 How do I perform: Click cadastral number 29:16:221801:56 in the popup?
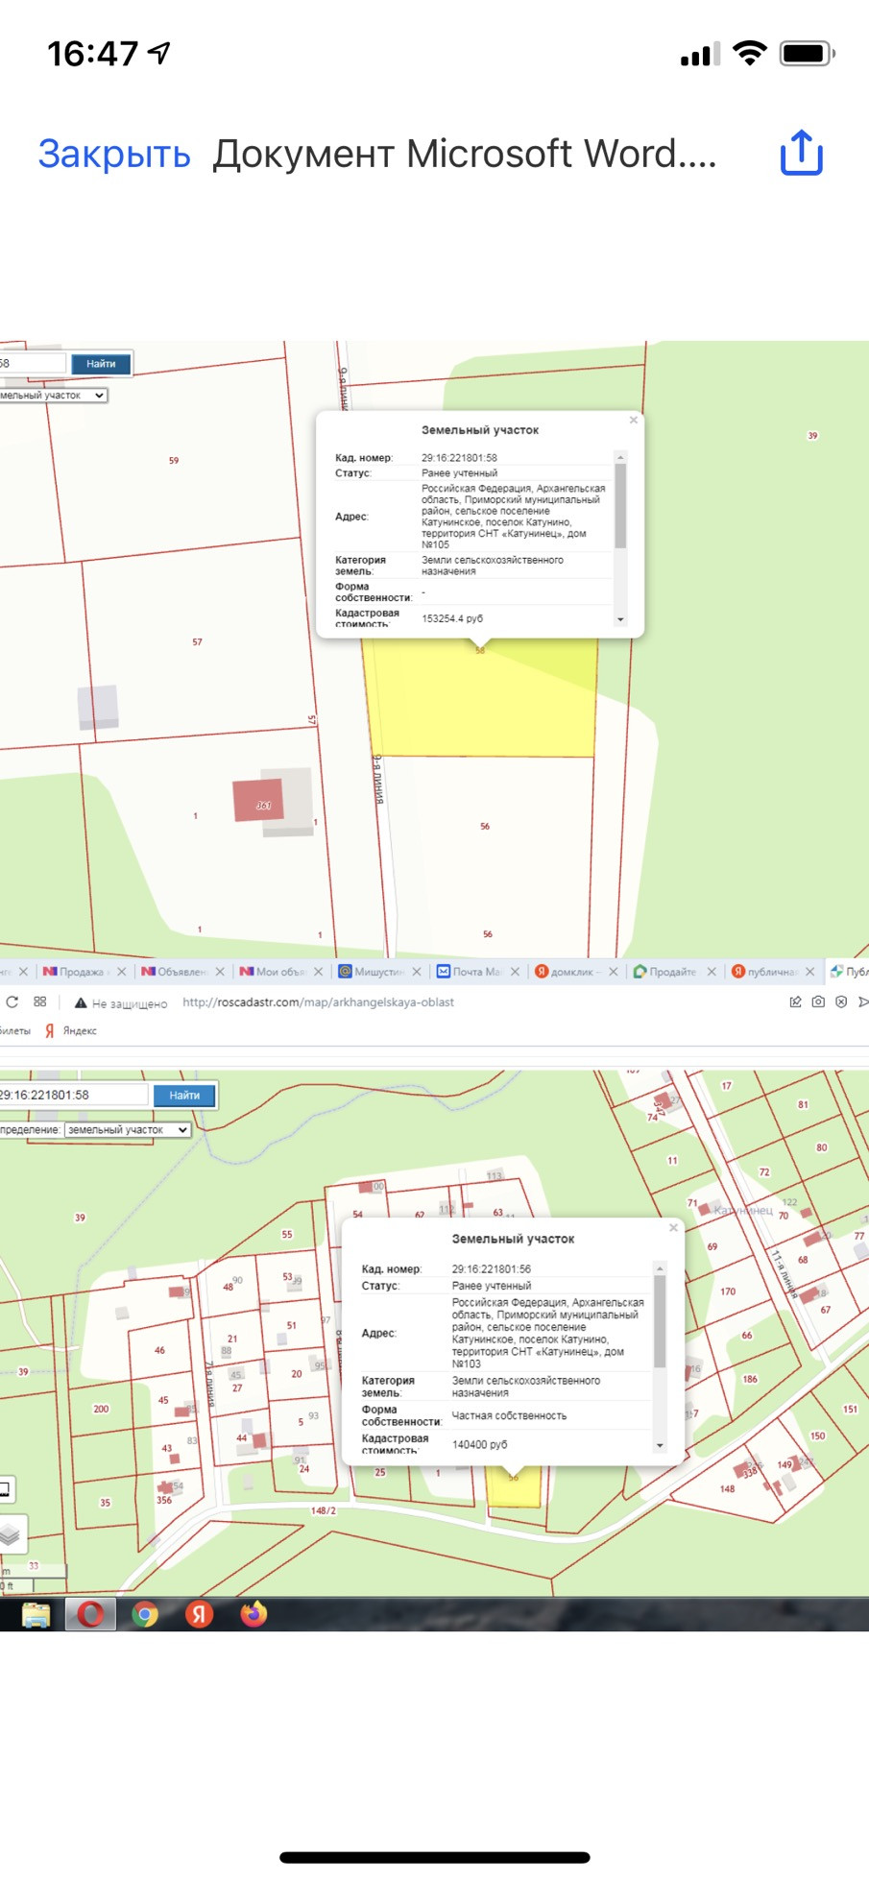[492, 1268]
